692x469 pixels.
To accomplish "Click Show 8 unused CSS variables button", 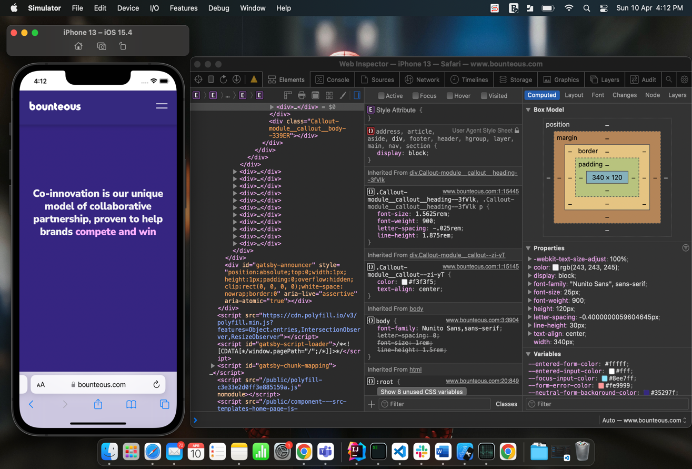I will tap(422, 392).
